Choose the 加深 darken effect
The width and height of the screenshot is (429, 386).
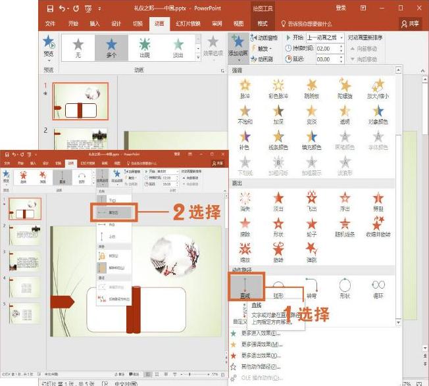click(x=278, y=114)
